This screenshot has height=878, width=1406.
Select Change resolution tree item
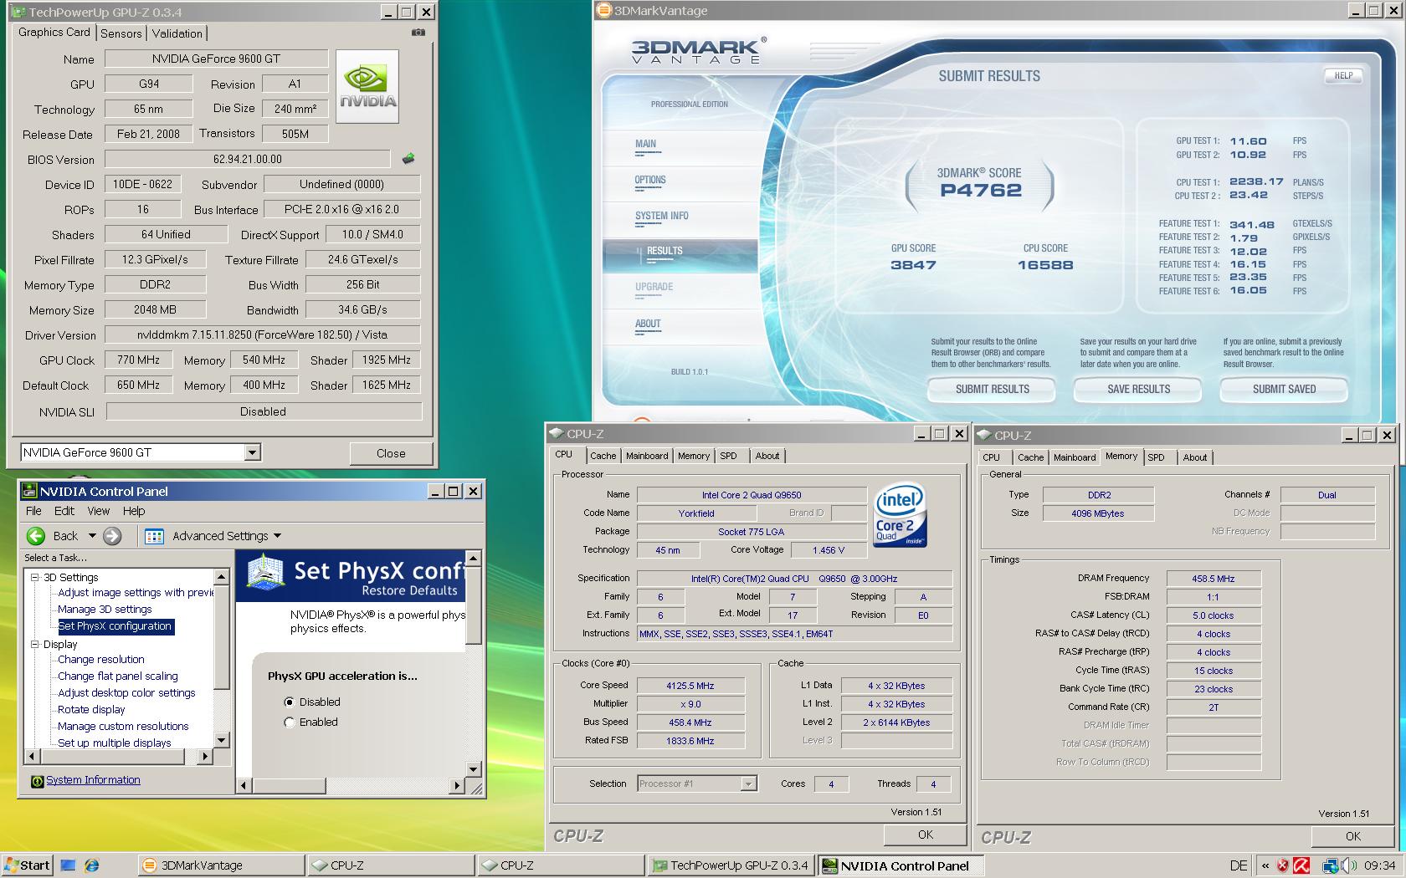[x=100, y=660]
